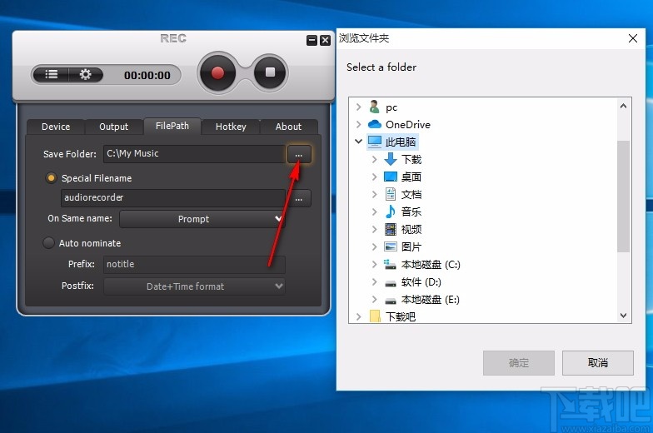Select the Special Filename radio button
Screen dimensions: 653x433
click(x=51, y=178)
